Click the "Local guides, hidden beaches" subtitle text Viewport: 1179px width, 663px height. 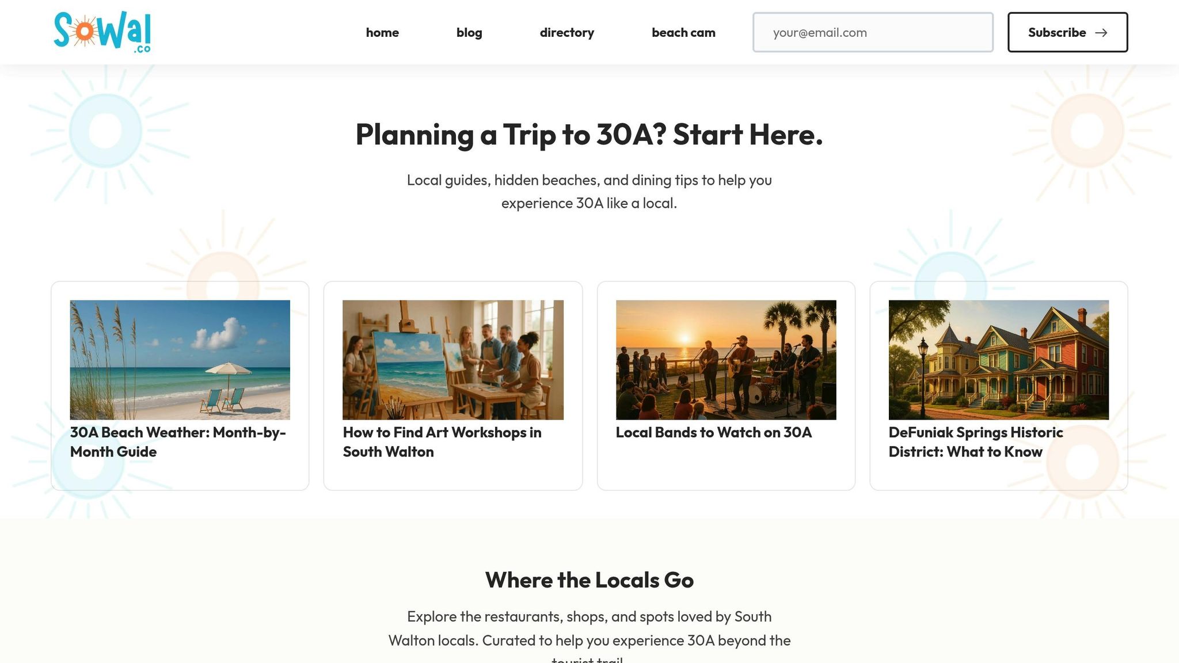point(589,192)
